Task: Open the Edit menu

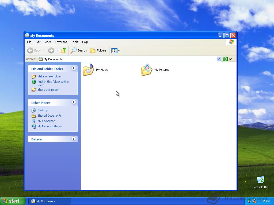Action: point(38,42)
